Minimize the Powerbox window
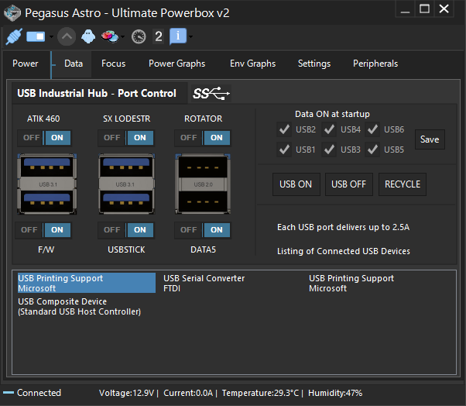466x406 pixels. (x=405, y=9)
